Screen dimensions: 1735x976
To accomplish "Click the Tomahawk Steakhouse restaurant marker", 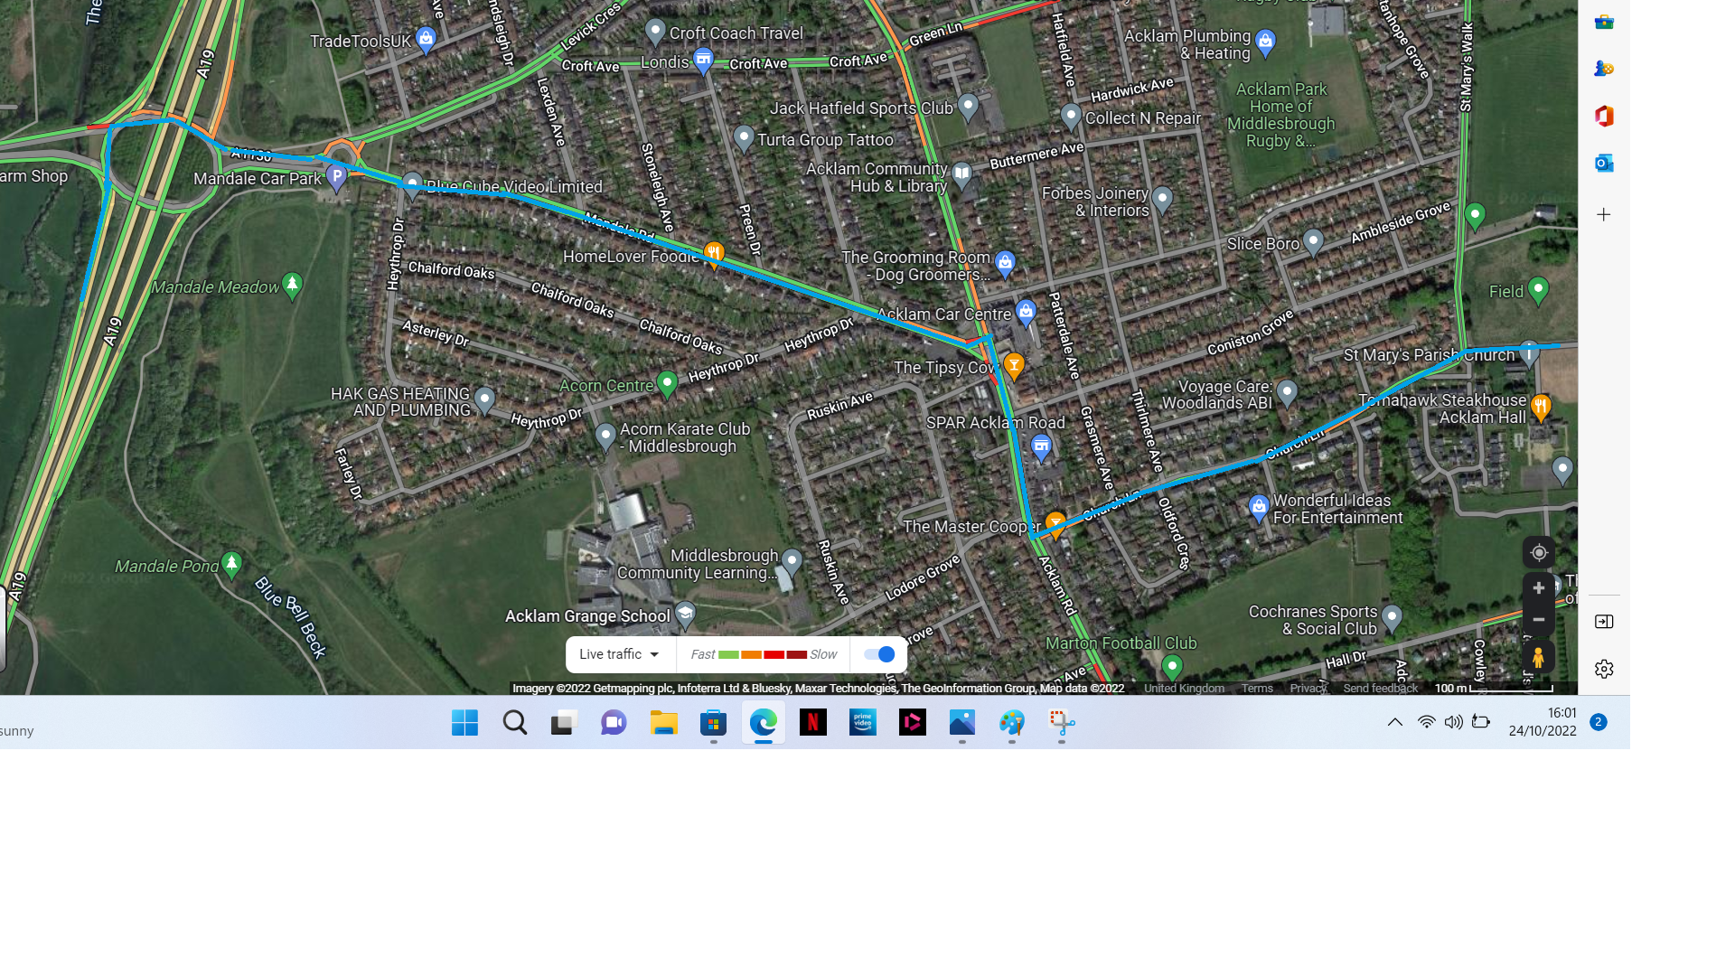I will click(1541, 406).
